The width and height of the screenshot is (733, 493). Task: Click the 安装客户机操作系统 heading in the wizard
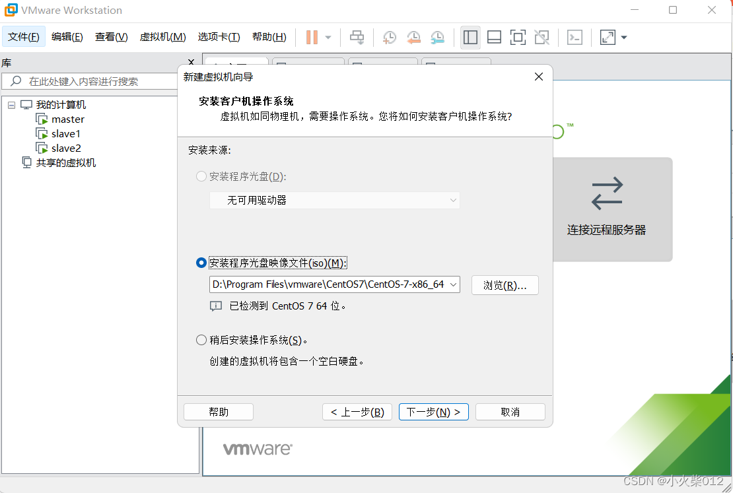pos(246,102)
